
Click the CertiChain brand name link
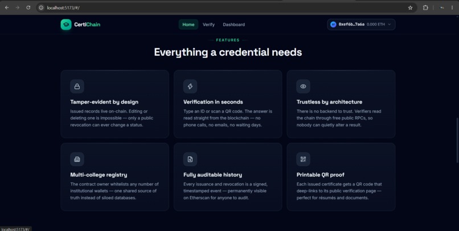pos(87,24)
